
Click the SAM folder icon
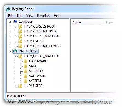click(x=25, y=66)
